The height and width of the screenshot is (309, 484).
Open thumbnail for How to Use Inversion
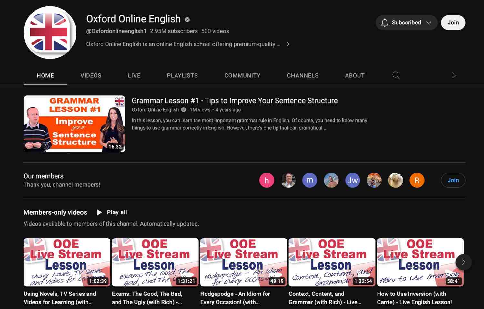pos(420,262)
